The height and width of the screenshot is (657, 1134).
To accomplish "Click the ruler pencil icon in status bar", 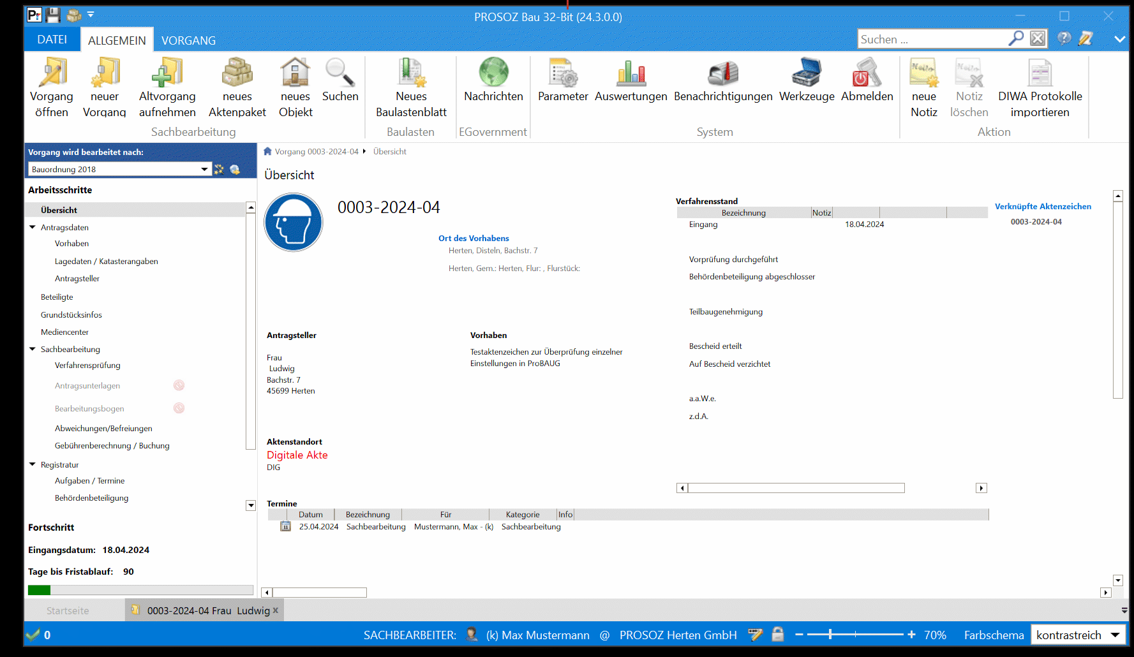I will point(755,634).
